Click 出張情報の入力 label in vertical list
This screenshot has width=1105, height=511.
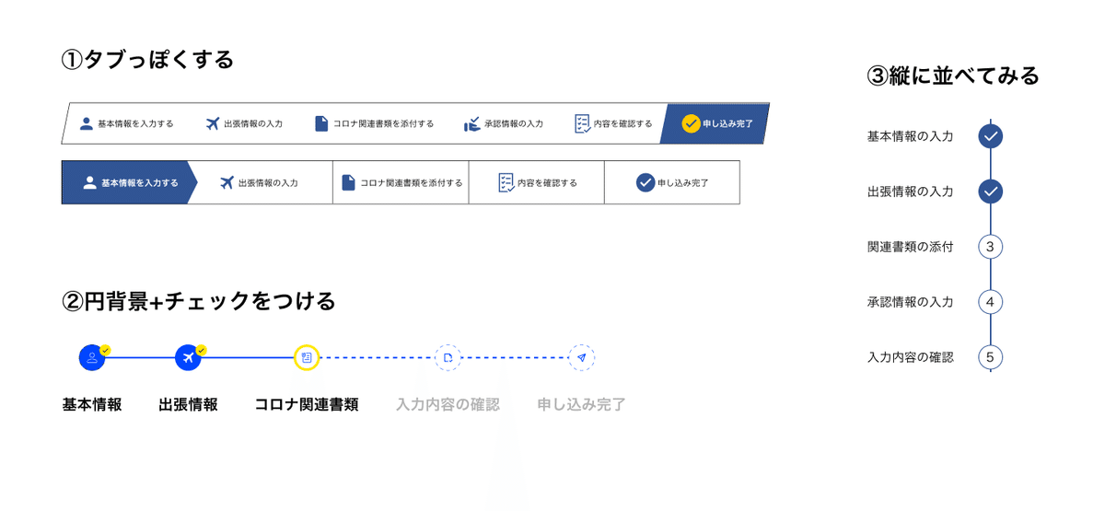coord(910,192)
